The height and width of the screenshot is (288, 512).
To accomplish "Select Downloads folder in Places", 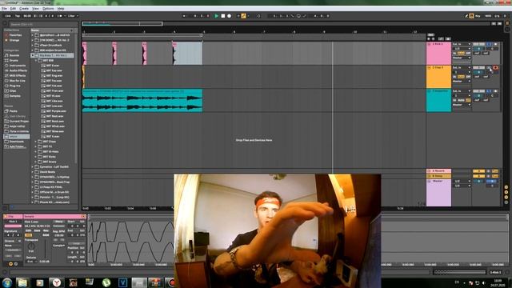I will click(16, 142).
